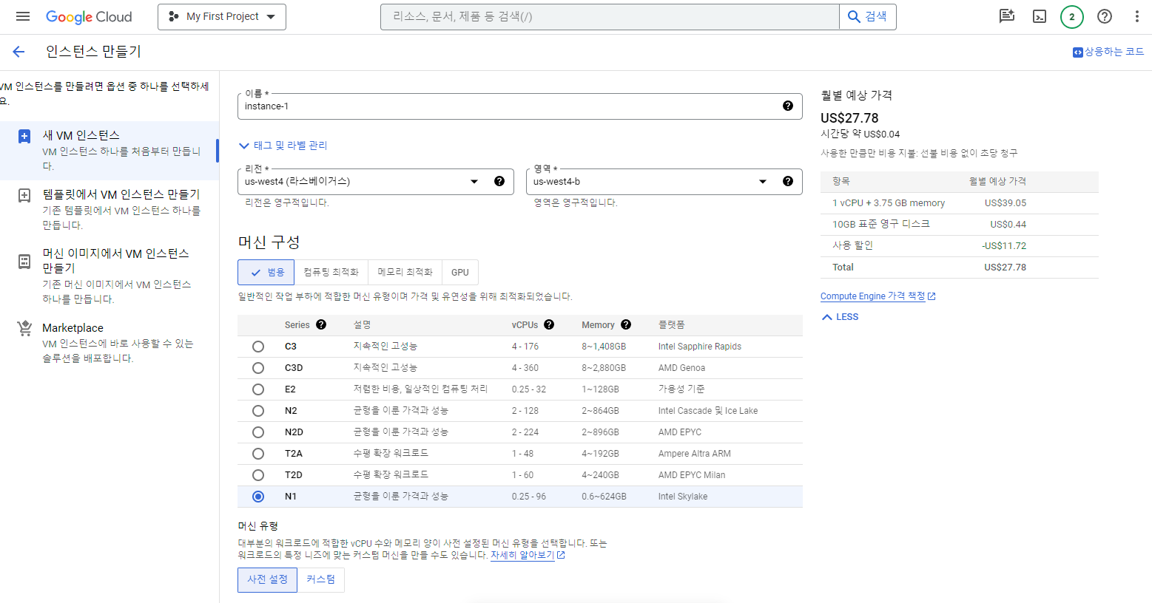The width and height of the screenshot is (1152, 603).
Task: Activate Cloud Shell terminal icon
Action: point(1040,16)
